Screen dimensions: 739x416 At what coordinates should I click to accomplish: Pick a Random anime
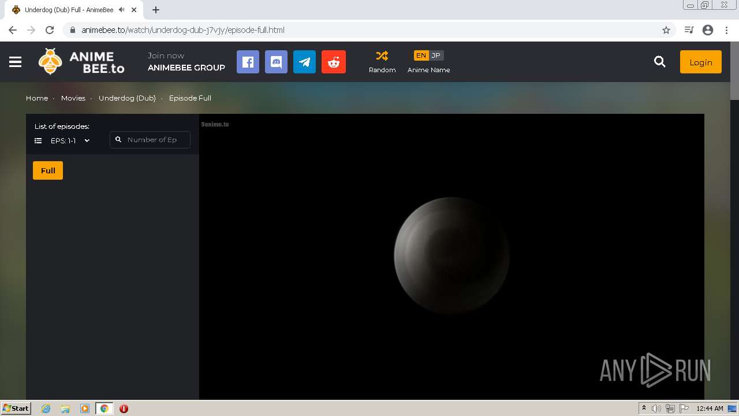pyautogui.click(x=382, y=62)
